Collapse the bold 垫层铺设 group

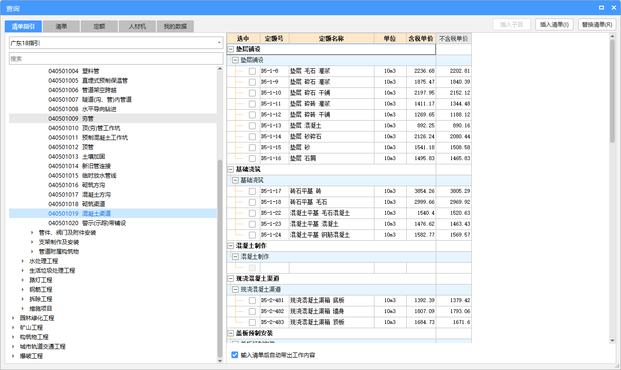(x=231, y=49)
